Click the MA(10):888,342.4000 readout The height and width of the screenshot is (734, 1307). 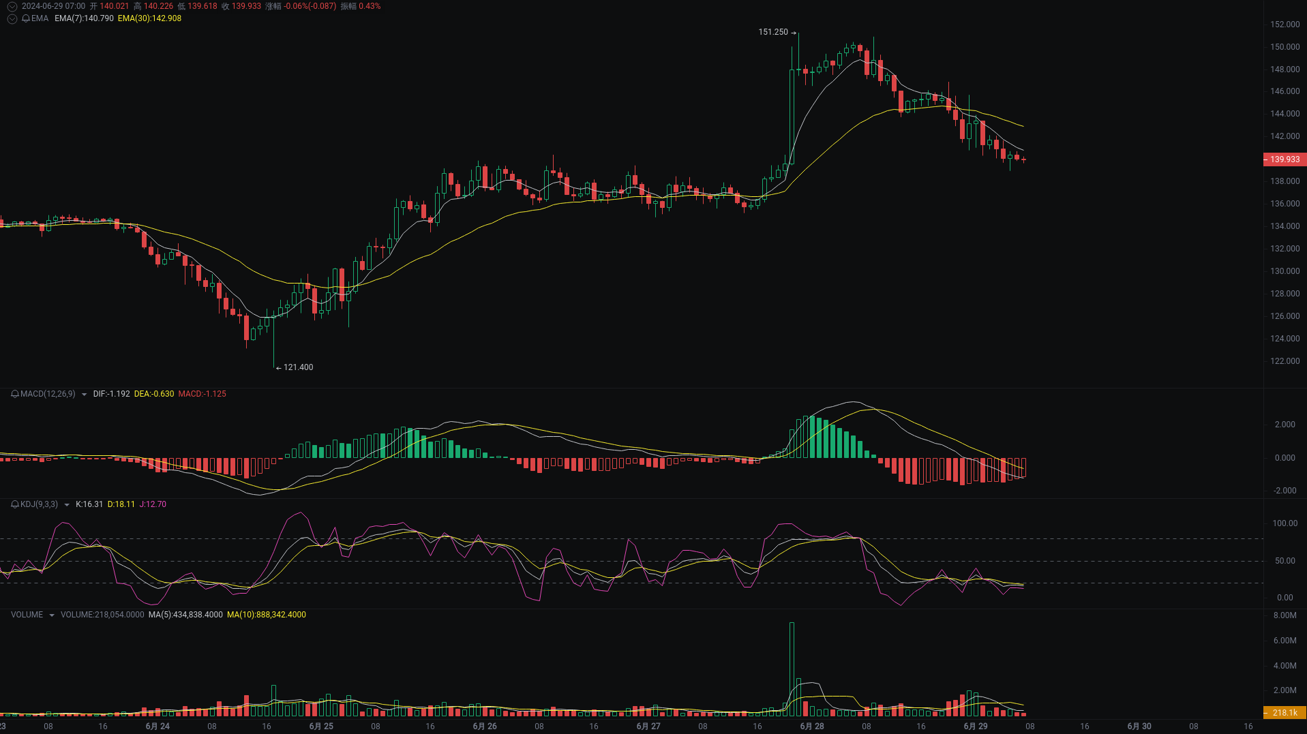point(267,615)
